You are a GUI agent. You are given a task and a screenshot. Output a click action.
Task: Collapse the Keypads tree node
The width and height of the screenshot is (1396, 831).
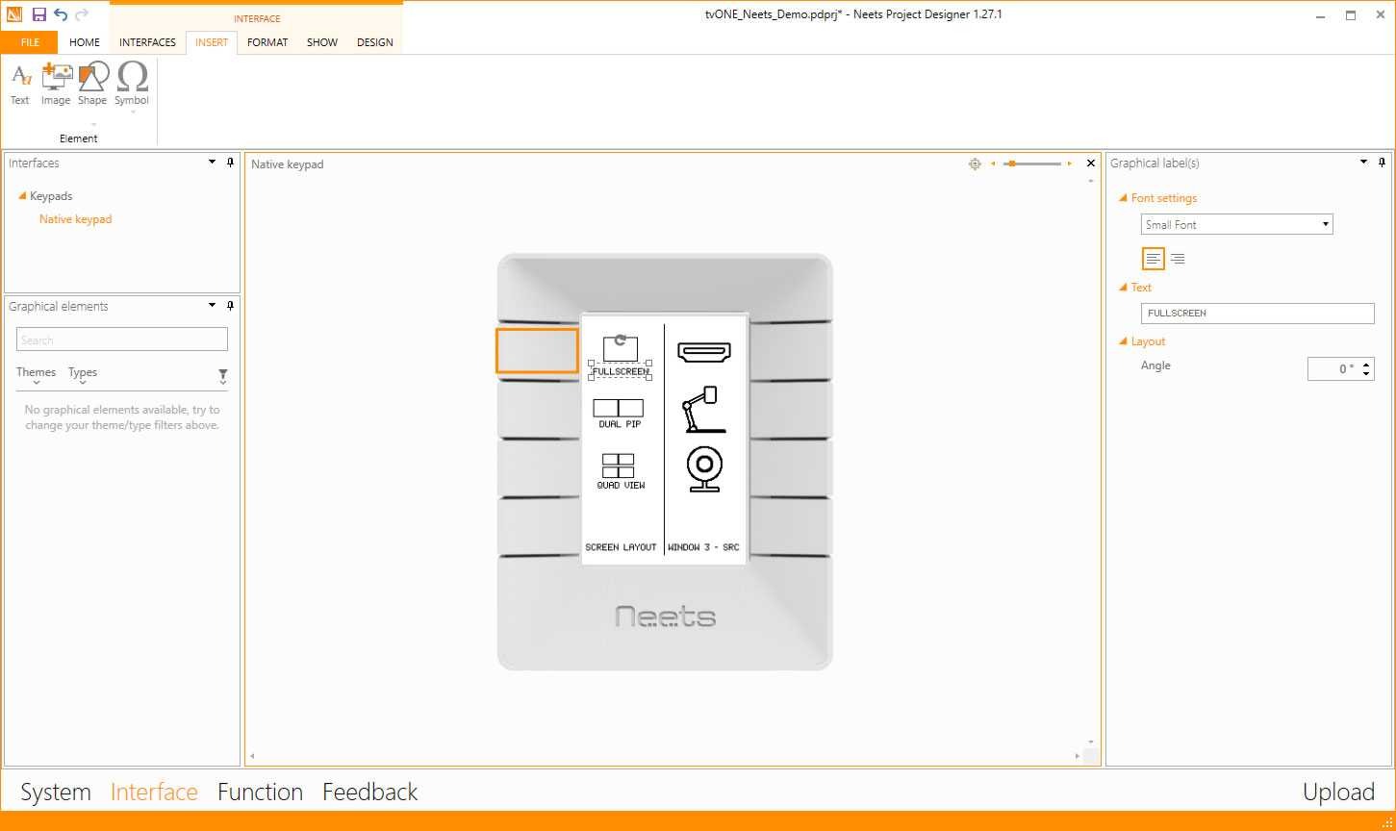(x=21, y=196)
